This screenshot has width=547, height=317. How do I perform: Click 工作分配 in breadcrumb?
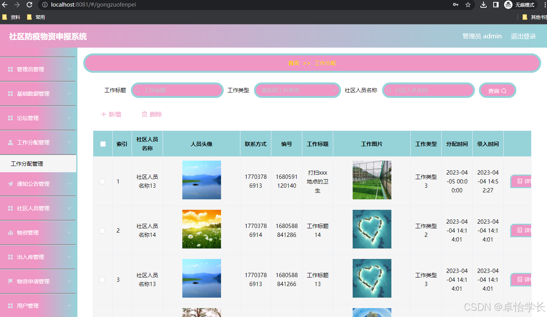(x=326, y=63)
